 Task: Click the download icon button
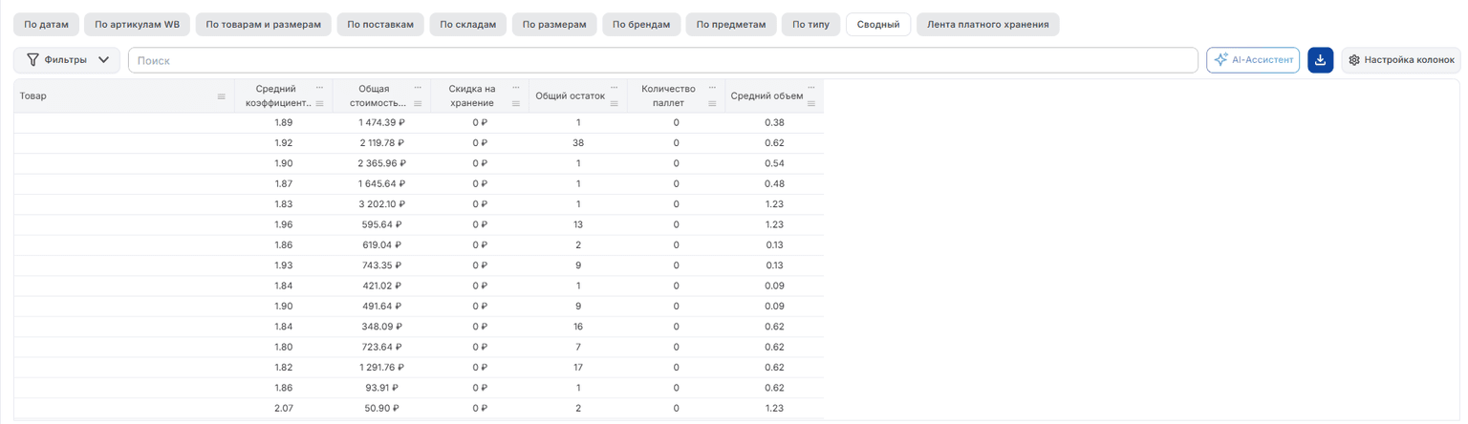1320,60
